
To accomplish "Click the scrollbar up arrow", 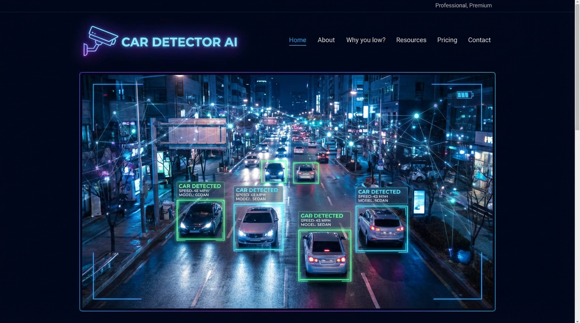I will pos(577,3).
